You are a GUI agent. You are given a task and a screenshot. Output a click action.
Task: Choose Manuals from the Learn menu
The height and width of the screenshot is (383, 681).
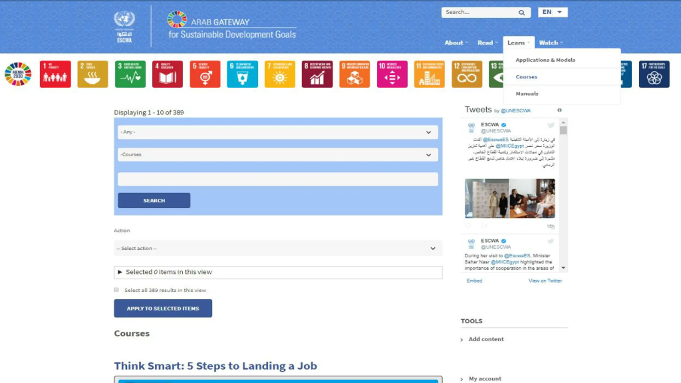tap(527, 94)
